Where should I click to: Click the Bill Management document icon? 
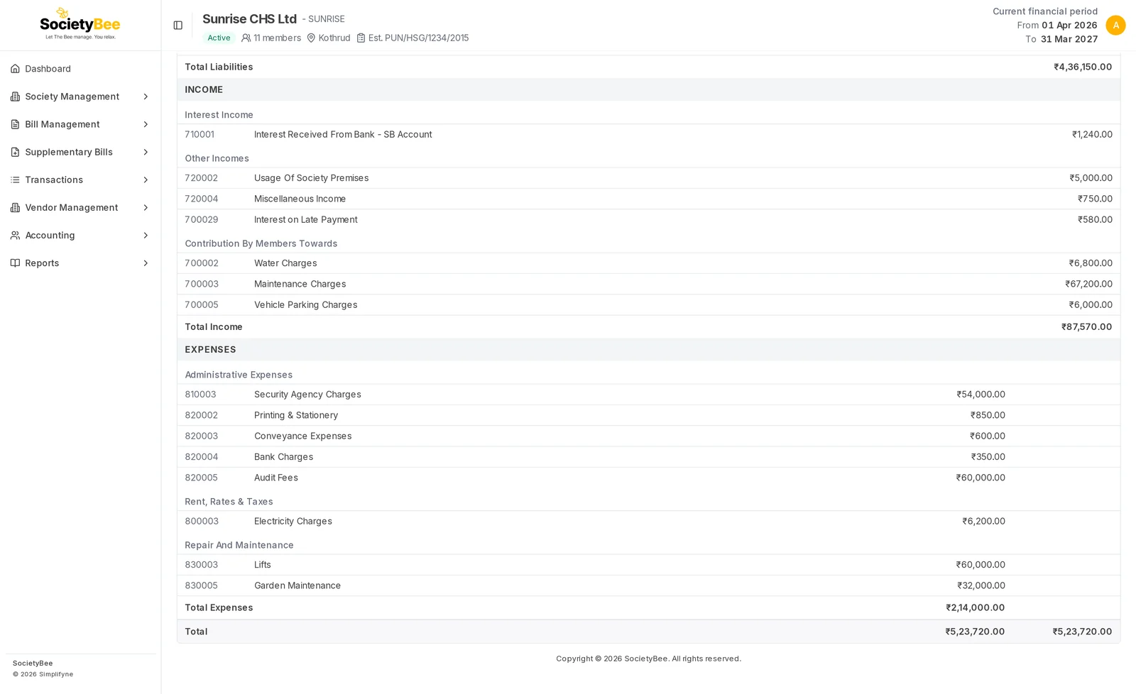pyautogui.click(x=15, y=124)
